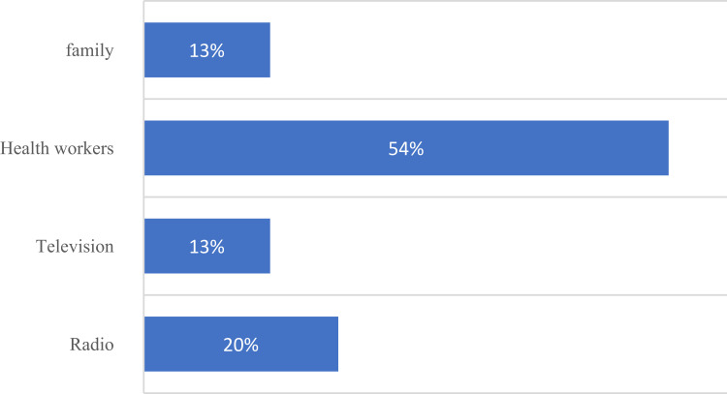Click the "Television" axis label
The width and height of the screenshot is (727, 394).
click(75, 247)
